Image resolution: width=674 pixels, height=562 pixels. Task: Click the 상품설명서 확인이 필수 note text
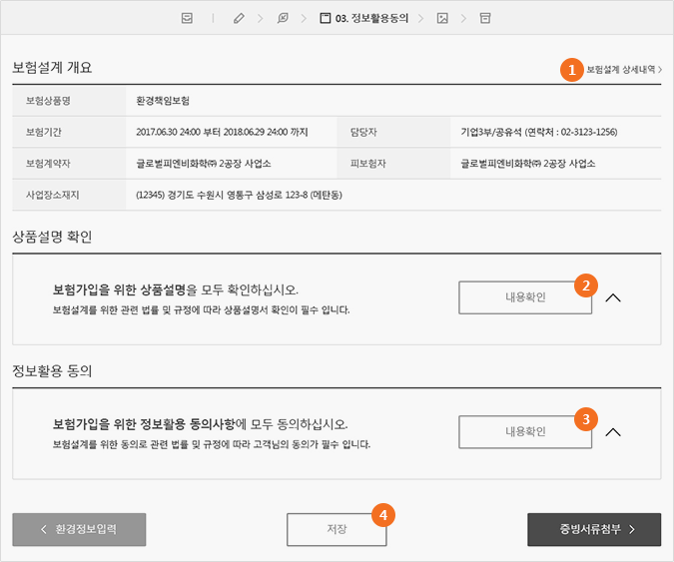tap(201, 309)
